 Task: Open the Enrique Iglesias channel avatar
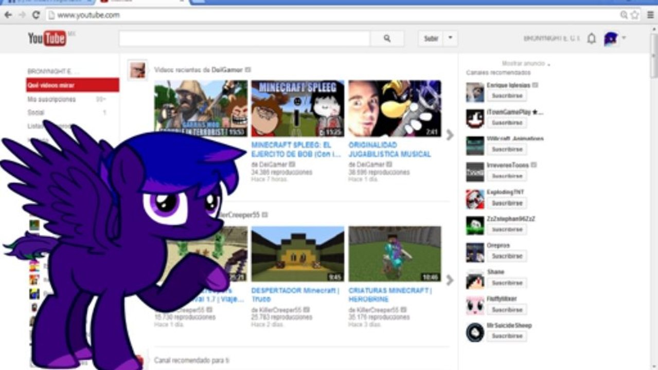click(475, 92)
